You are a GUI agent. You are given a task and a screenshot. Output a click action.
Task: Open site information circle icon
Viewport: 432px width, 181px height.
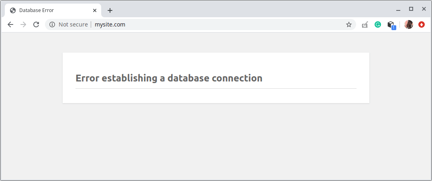click(52, 24)
